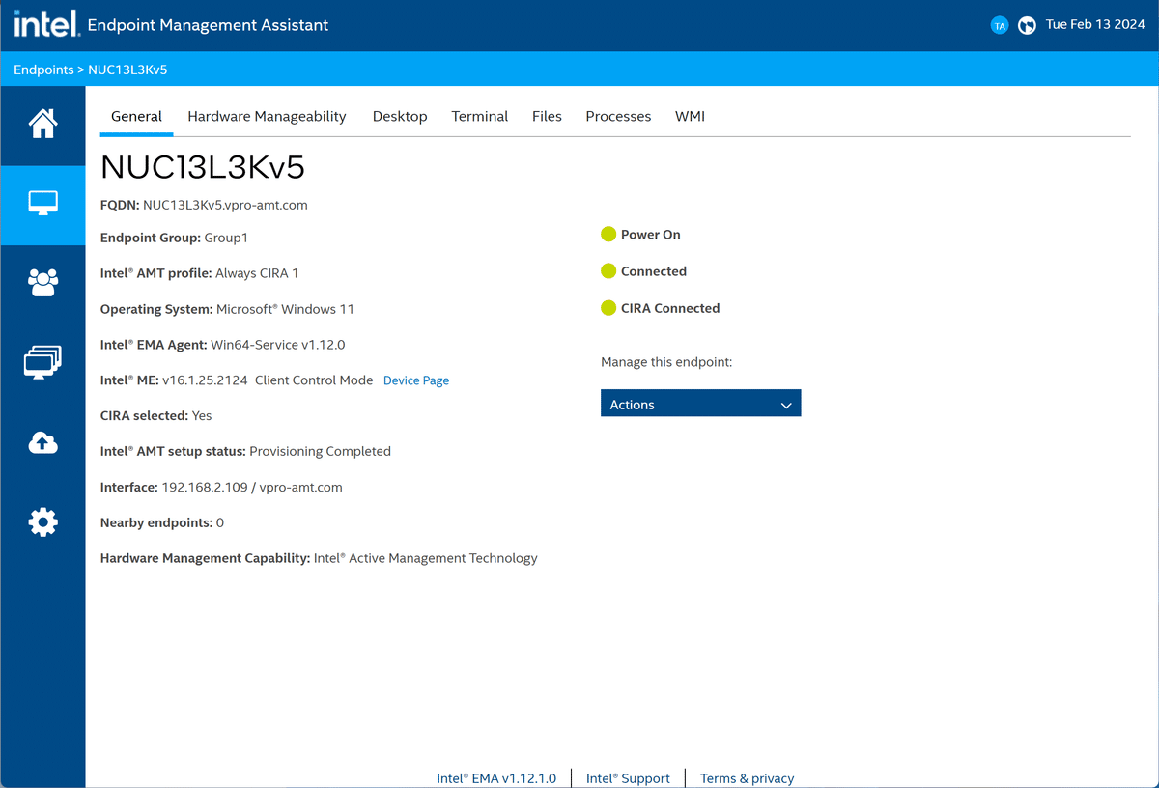Open Intel Support footer link
1159x788 pixels.
(x=628, y=778)
